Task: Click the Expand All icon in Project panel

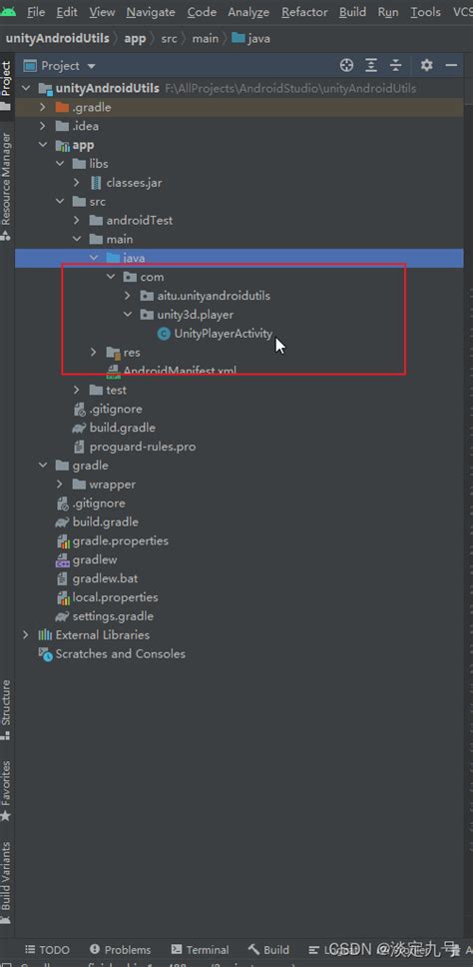Action: (x=371, y=65)
